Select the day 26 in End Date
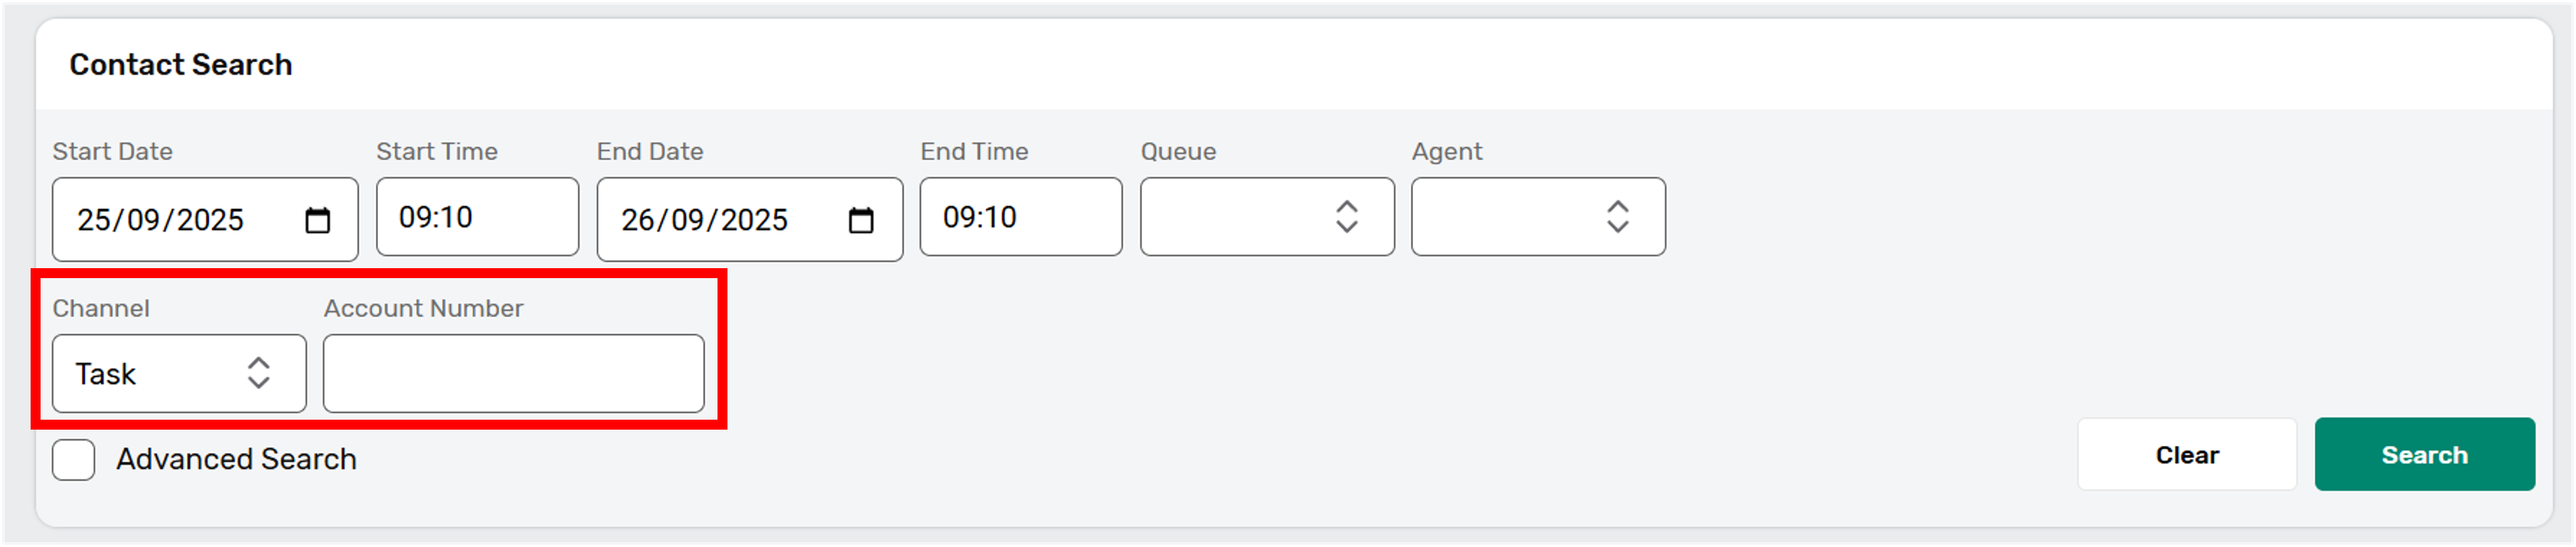This screenshot has width=2576, height=547. [x=637, y=220]
